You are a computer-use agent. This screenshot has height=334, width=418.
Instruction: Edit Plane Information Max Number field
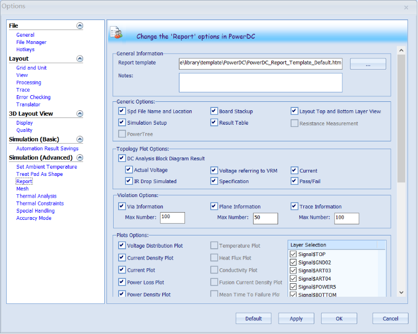coord(265,218)
